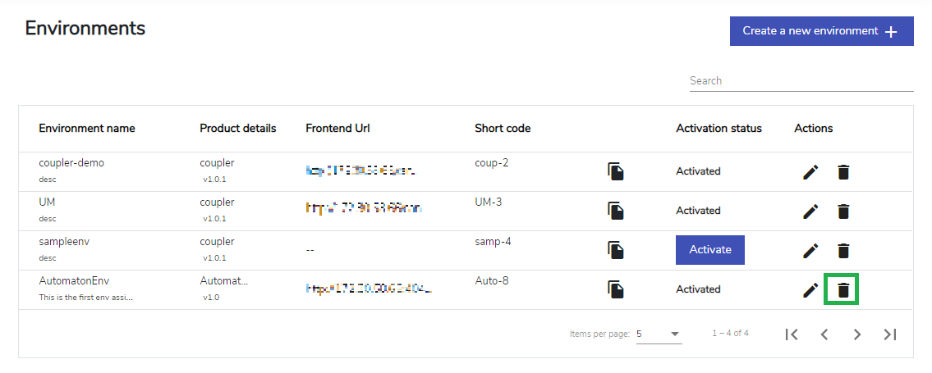932x373 pixels.
Task: Go to the first page
Action: (x=791, y=334)
